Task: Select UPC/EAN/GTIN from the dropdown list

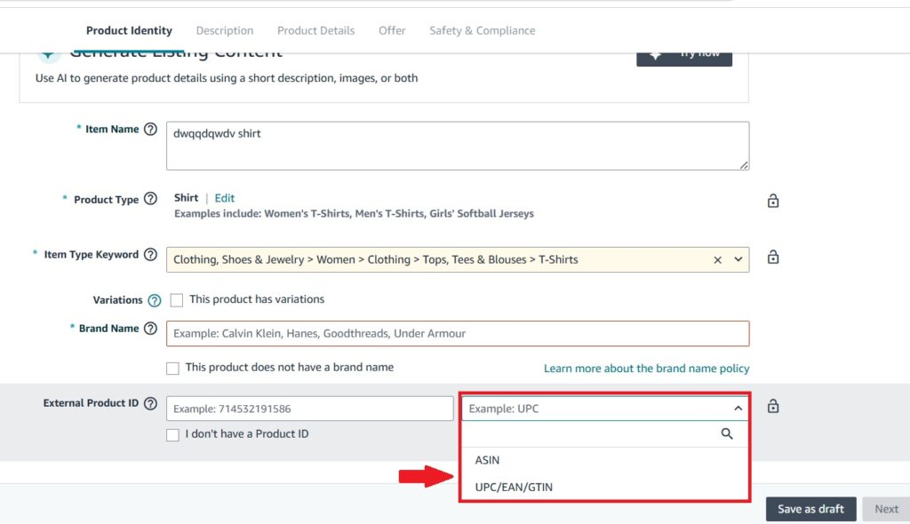Action: pyautogui.click(x=514, y=487)
